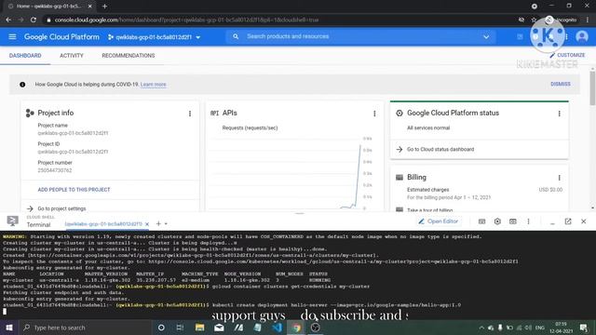Toggle the Cloud Shell on-screen keyboard icon

481,221
